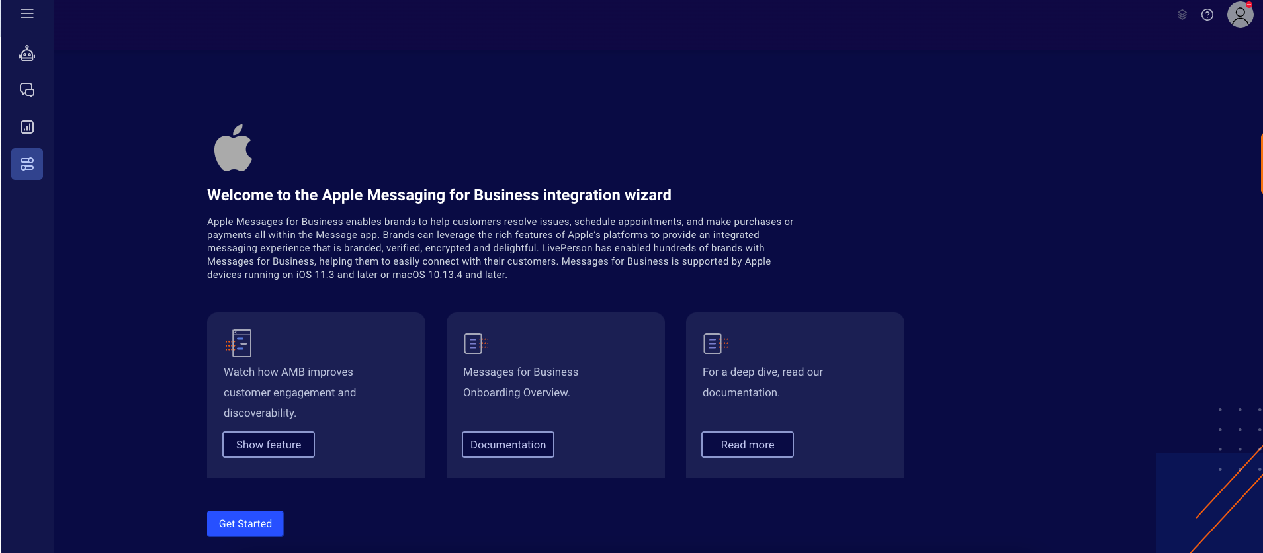Click the icon above 'Watch how AMB improves'
1263x553 pixels.
point(238,343)
